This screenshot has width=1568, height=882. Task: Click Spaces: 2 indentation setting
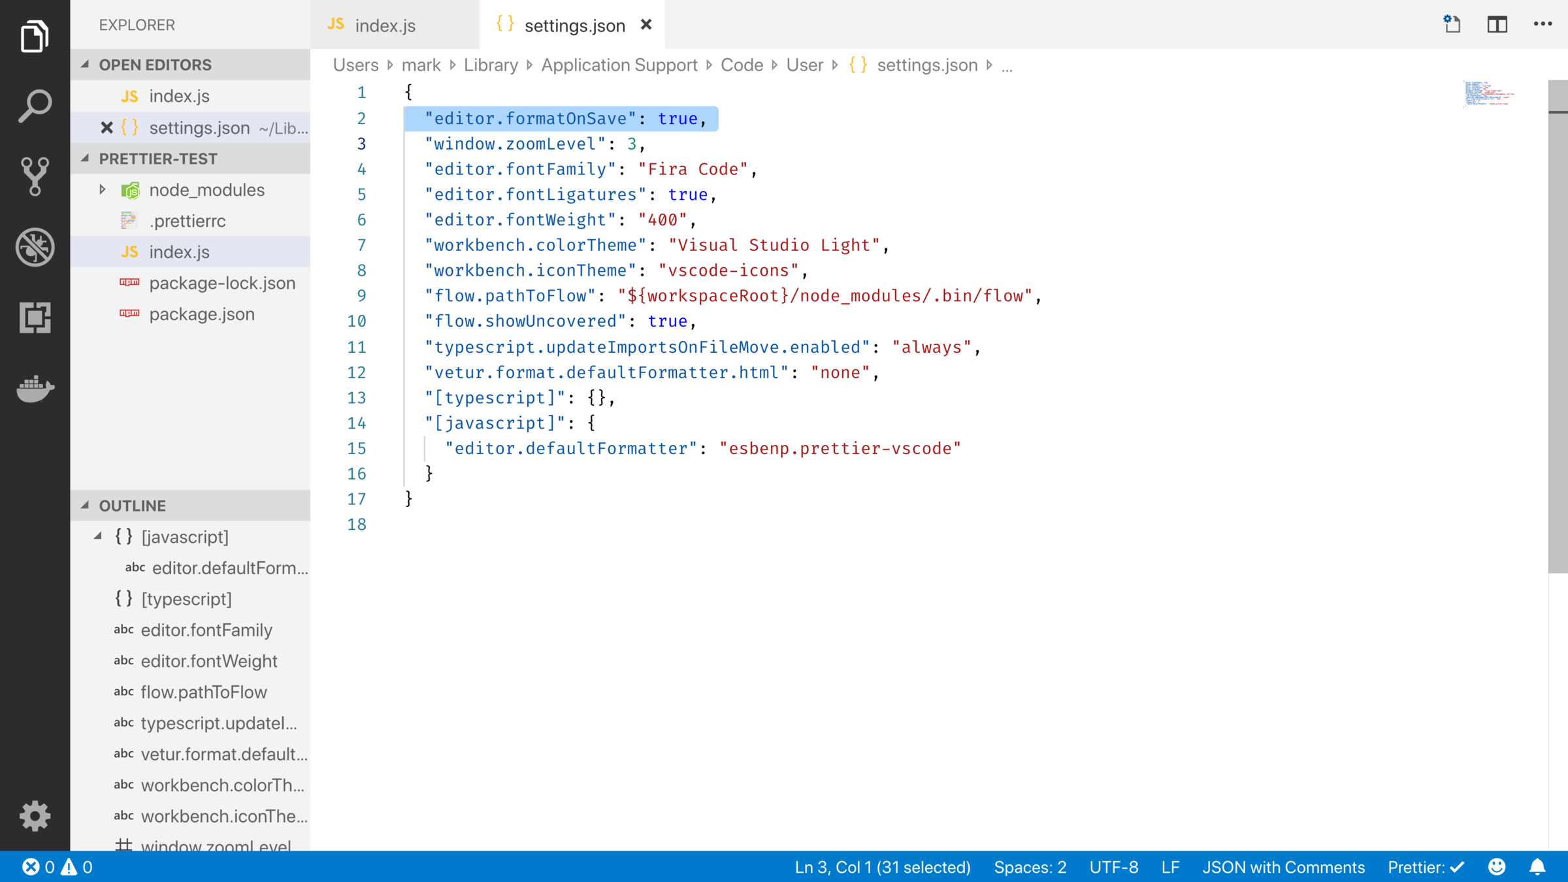point(1030,867)
